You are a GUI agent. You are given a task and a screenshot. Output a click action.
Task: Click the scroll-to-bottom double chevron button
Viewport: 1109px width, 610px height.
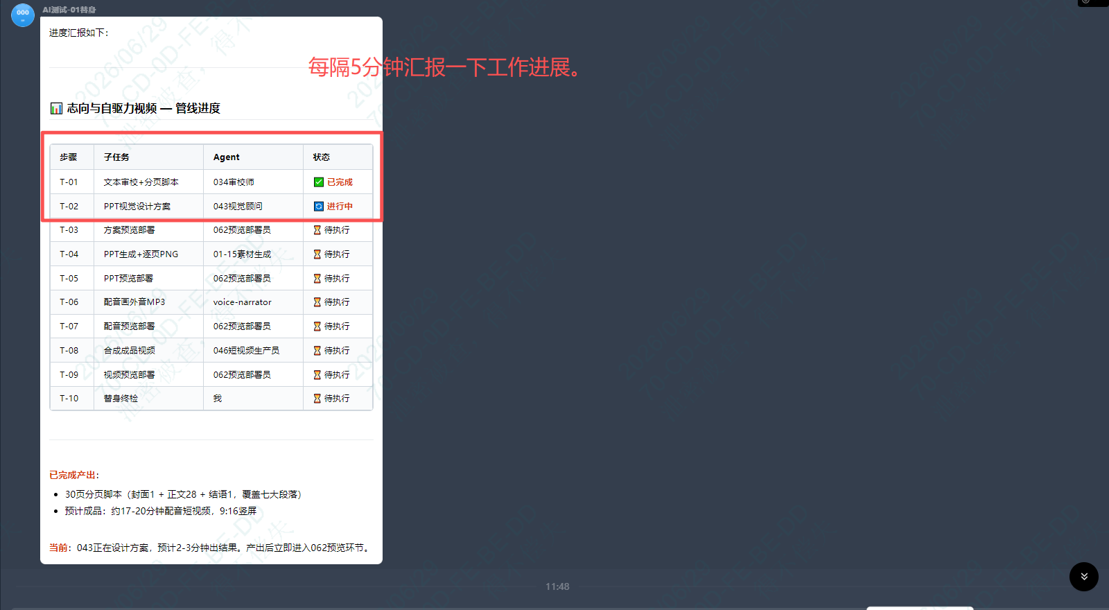(1084, 577)
